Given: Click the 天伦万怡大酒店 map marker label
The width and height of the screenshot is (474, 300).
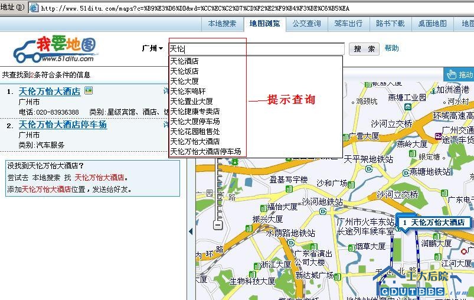Looking at the screenshot, I should tap(434, 223).
